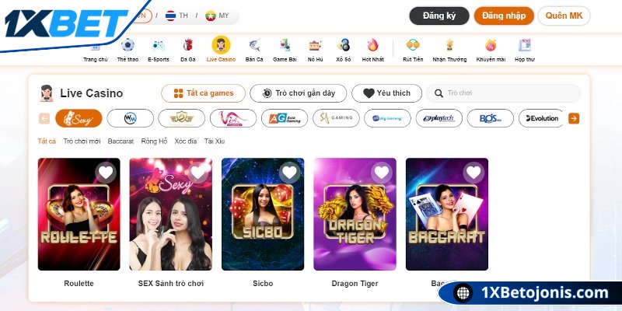Toggle favorite heart on Sicbo card
Screen dimensions: 622x311
tap(289, 173)
